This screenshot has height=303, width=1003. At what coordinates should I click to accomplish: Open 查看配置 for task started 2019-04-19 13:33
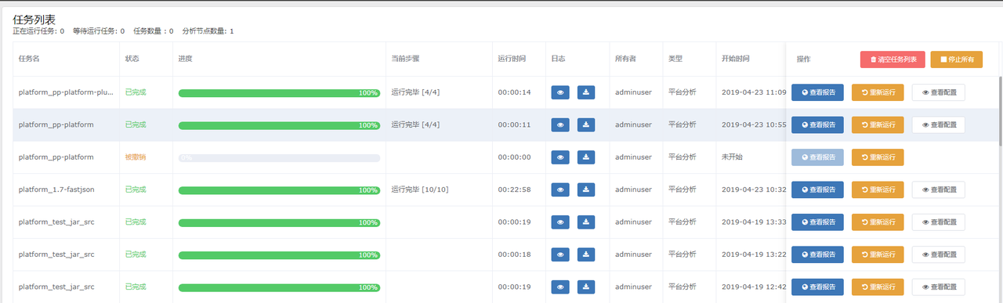click(x=939, y=222)
